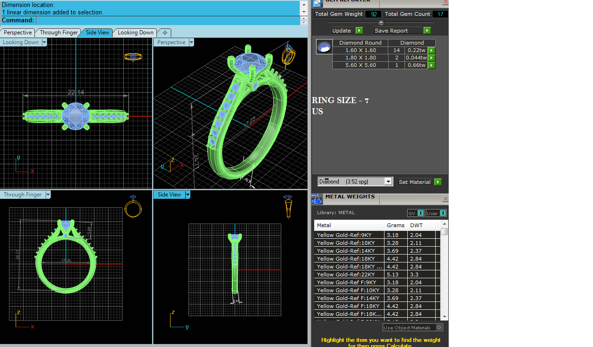Enable Use Object Materials option
Viewport: 593px width, 347px height.
point(439,327)
